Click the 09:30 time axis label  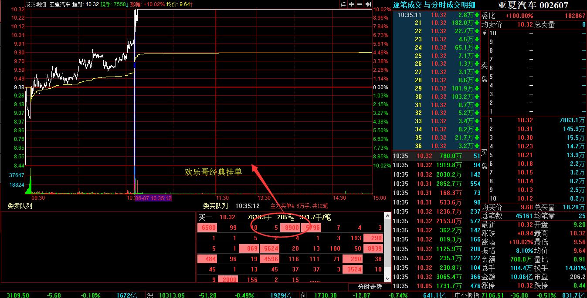(38, 198)
